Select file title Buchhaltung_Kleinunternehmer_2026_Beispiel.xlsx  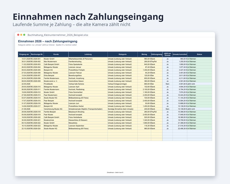pos(58,35)
